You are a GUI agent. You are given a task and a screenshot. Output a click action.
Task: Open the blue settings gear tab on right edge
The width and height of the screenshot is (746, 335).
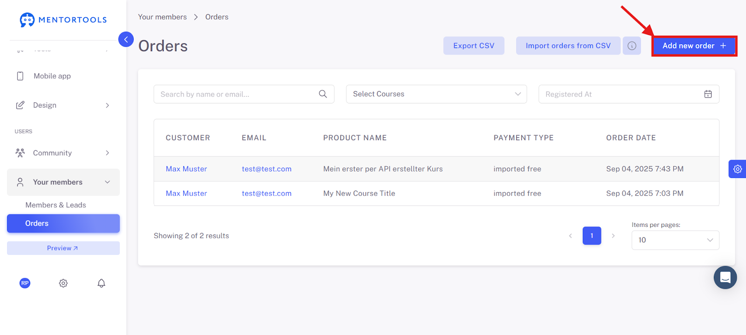click(x=738, y=169)
